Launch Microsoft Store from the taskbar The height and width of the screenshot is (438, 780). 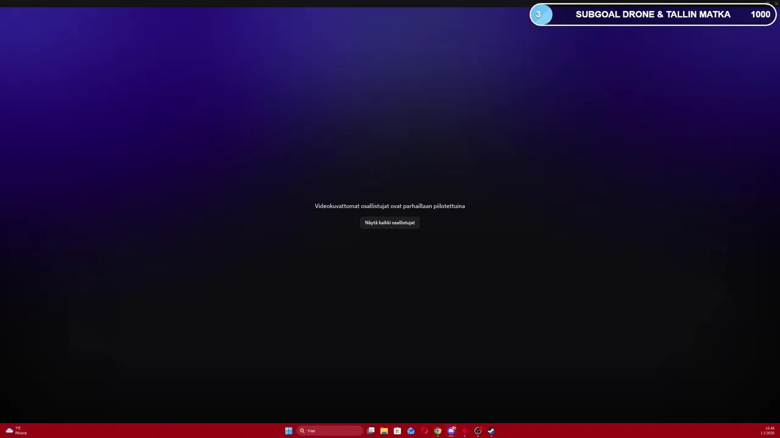[x=397, y=431]
